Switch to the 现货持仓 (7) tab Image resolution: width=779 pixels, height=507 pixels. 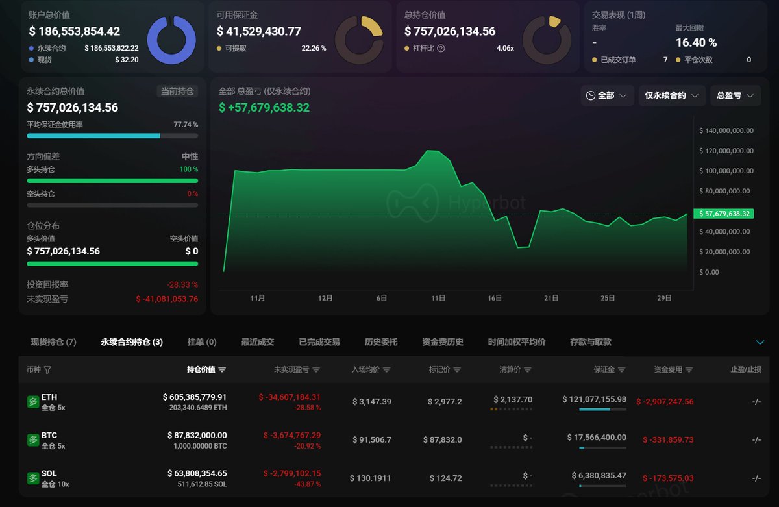tap(53, 342)
